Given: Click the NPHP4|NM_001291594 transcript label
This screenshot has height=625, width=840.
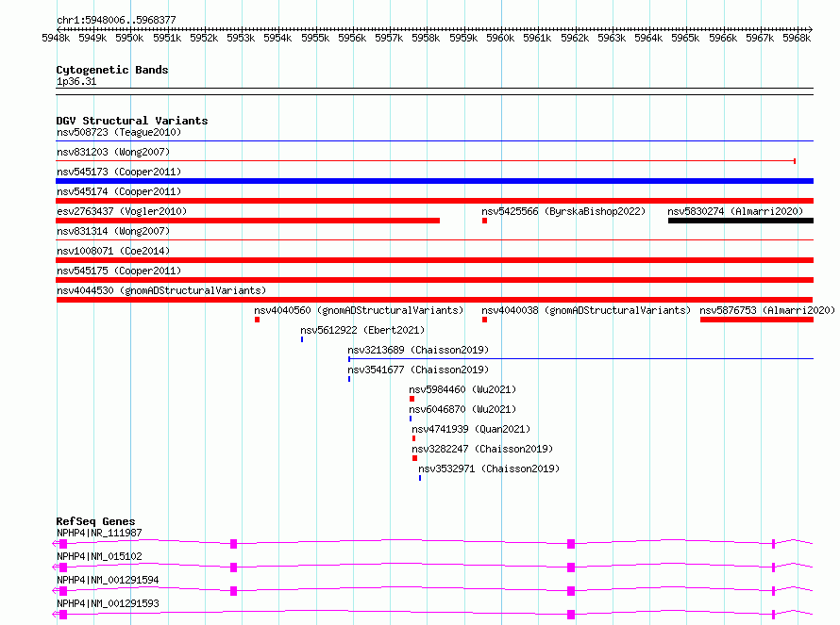Looking at the screenshot, I should click(x=108, y=580).
